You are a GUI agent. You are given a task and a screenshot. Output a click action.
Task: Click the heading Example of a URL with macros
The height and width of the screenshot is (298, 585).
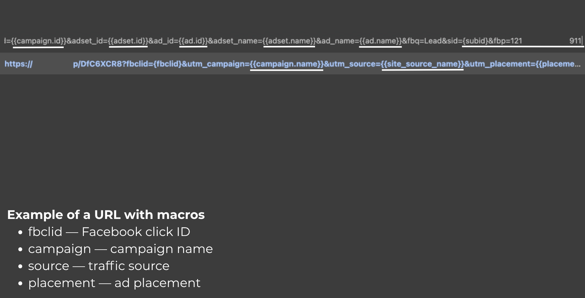106,215
